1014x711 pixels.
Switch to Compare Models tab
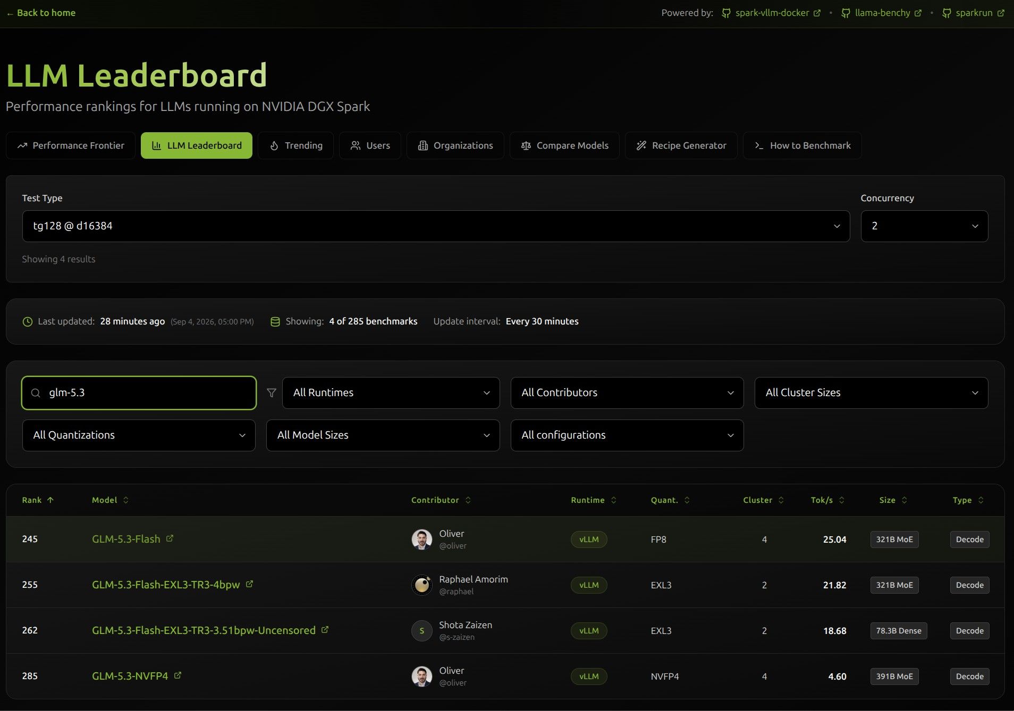click(564, 145)
